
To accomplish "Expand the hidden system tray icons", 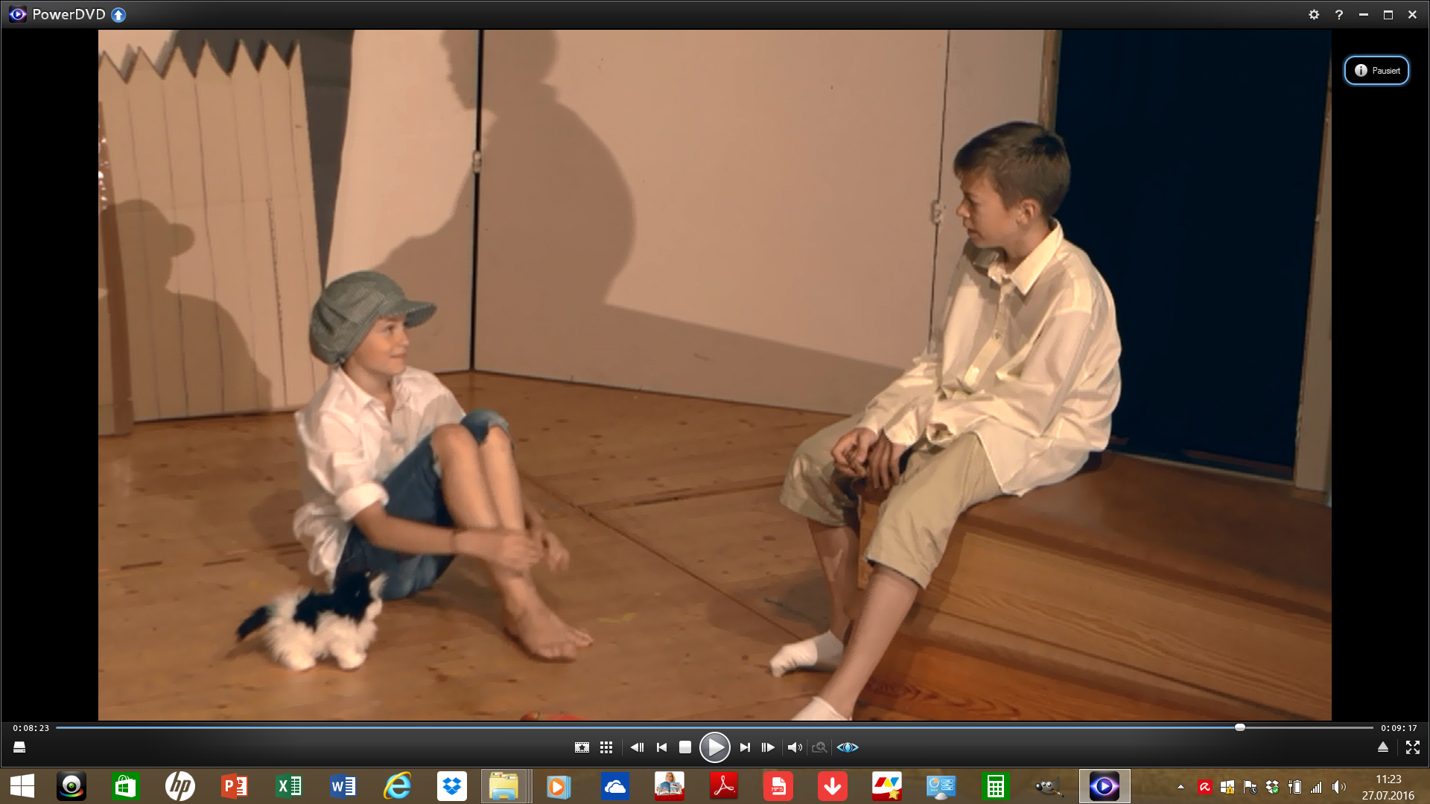I will click(1180, 787).
